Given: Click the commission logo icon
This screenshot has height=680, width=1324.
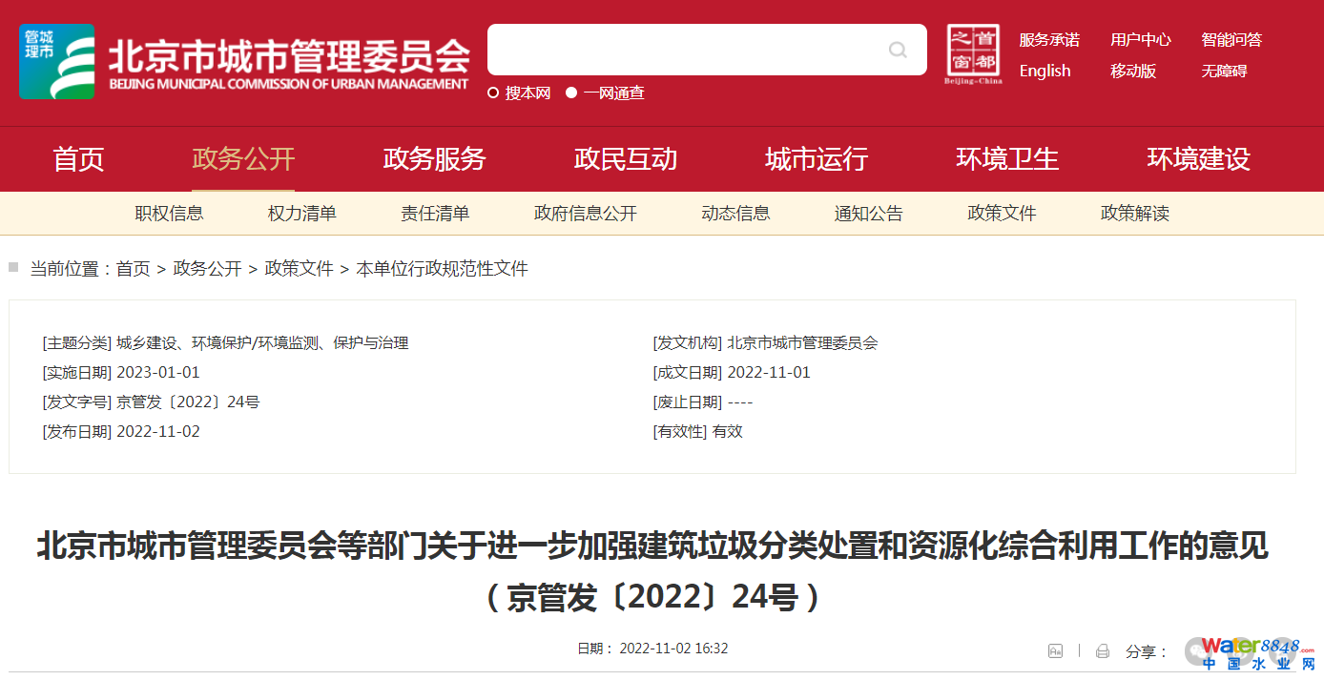Looking at the screenshot, I should pos(57,62).
